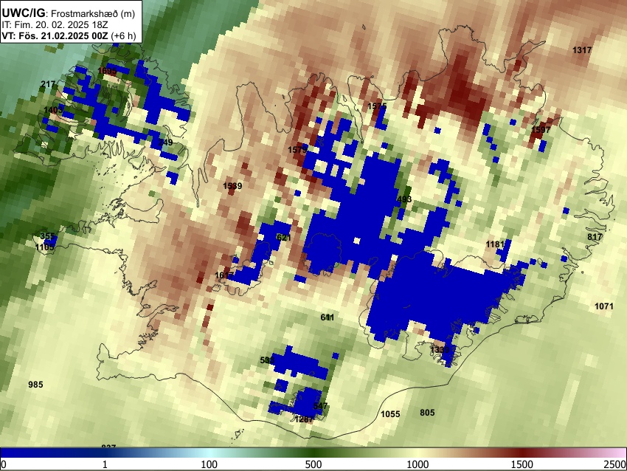Viewport: 627px width, 471px height.
Task: Click the legend tick label 1000
Action: coord(418,464)
